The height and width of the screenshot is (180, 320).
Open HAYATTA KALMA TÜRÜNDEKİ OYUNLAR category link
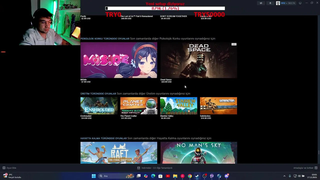pos(103,138)
